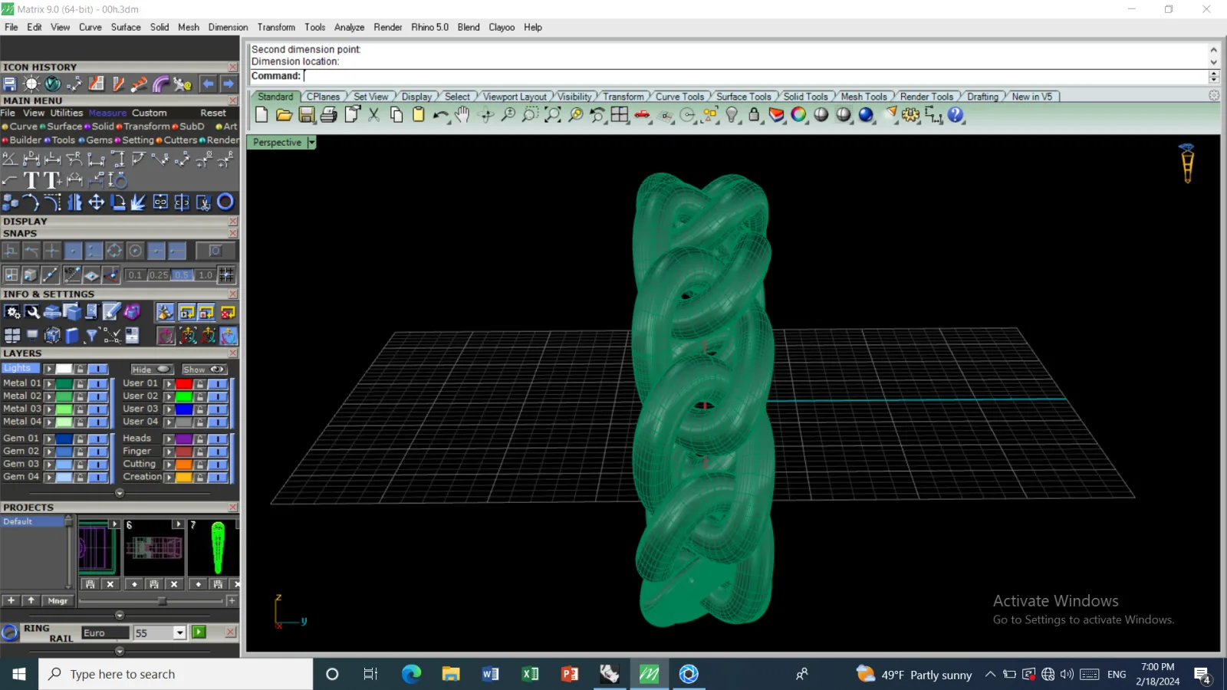Open file using the folder icon

(284, 115)
